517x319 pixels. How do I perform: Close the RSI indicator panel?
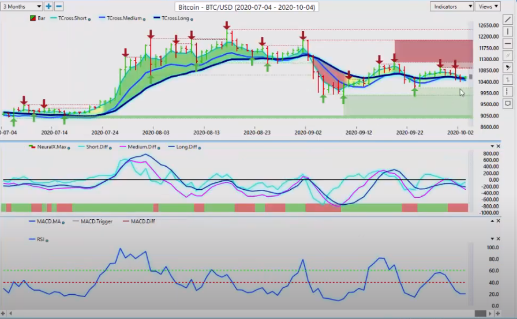[498, 239]
